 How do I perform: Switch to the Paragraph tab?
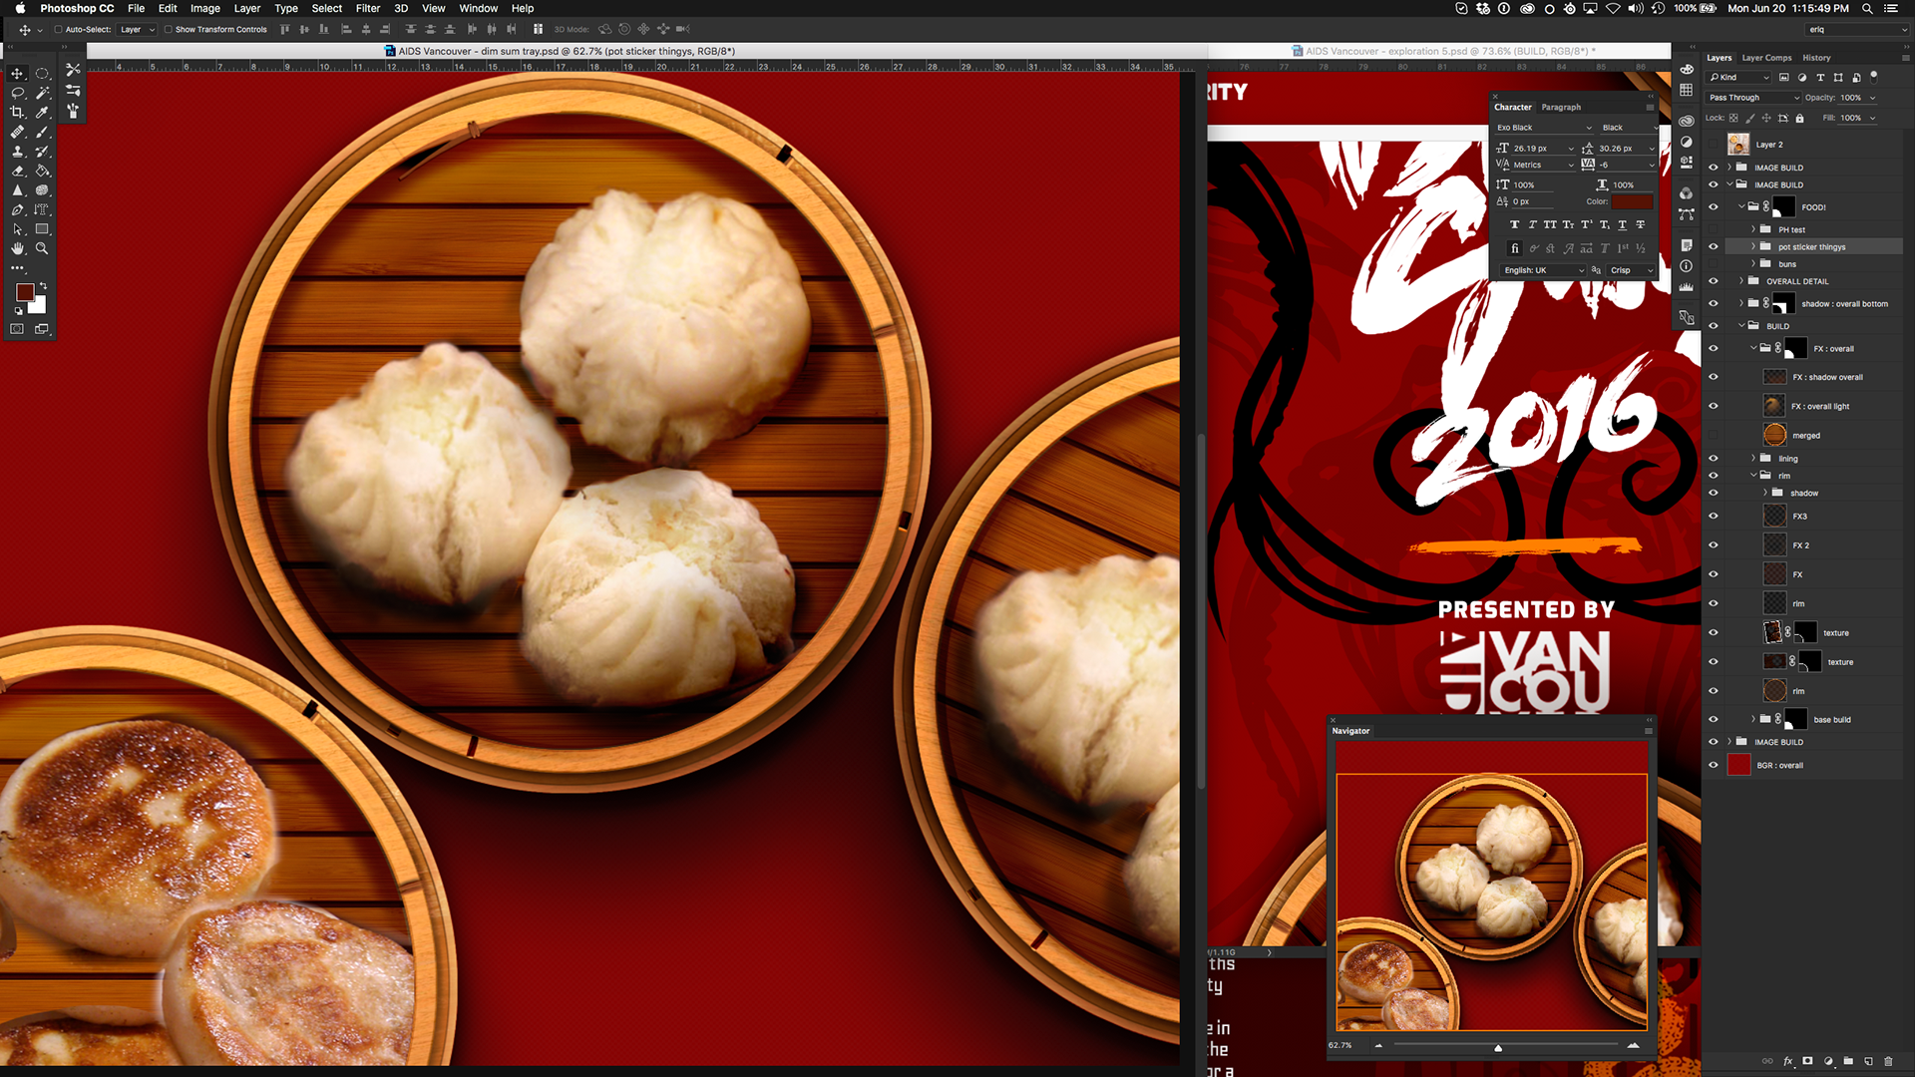tap(1561, 107)
